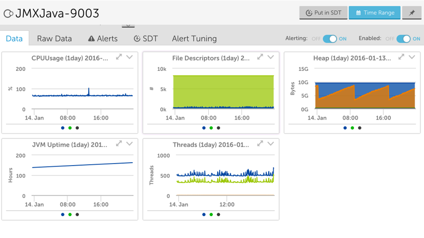Click the green area in File Descriptors chart
424x238 pixels.
tap(223, 91)
